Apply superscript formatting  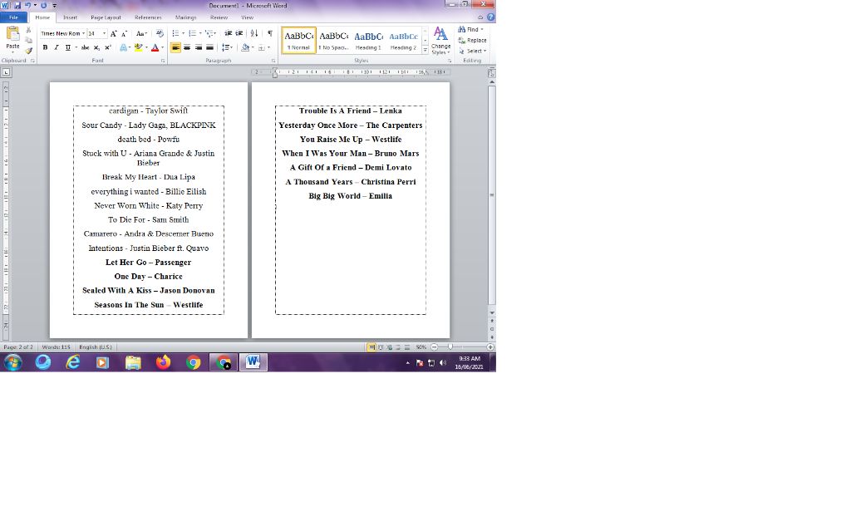pos(107,47)
